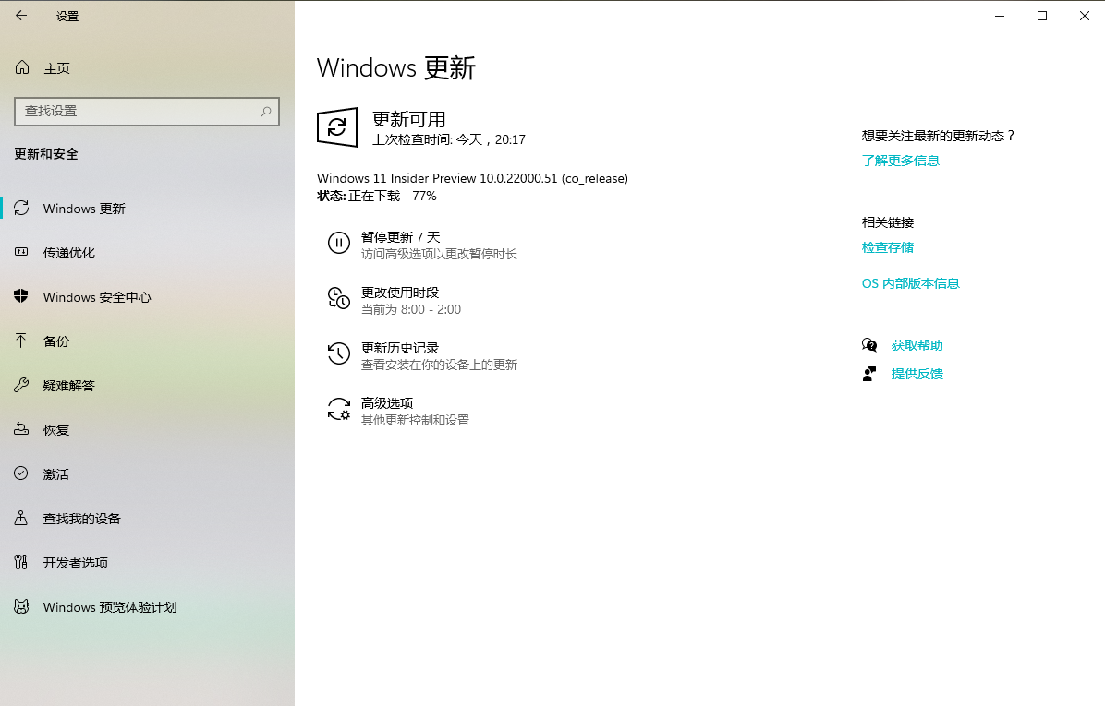Click the 开发者选项 tools icon
The height and width of the screenshot is (706, 1105).
21,562
